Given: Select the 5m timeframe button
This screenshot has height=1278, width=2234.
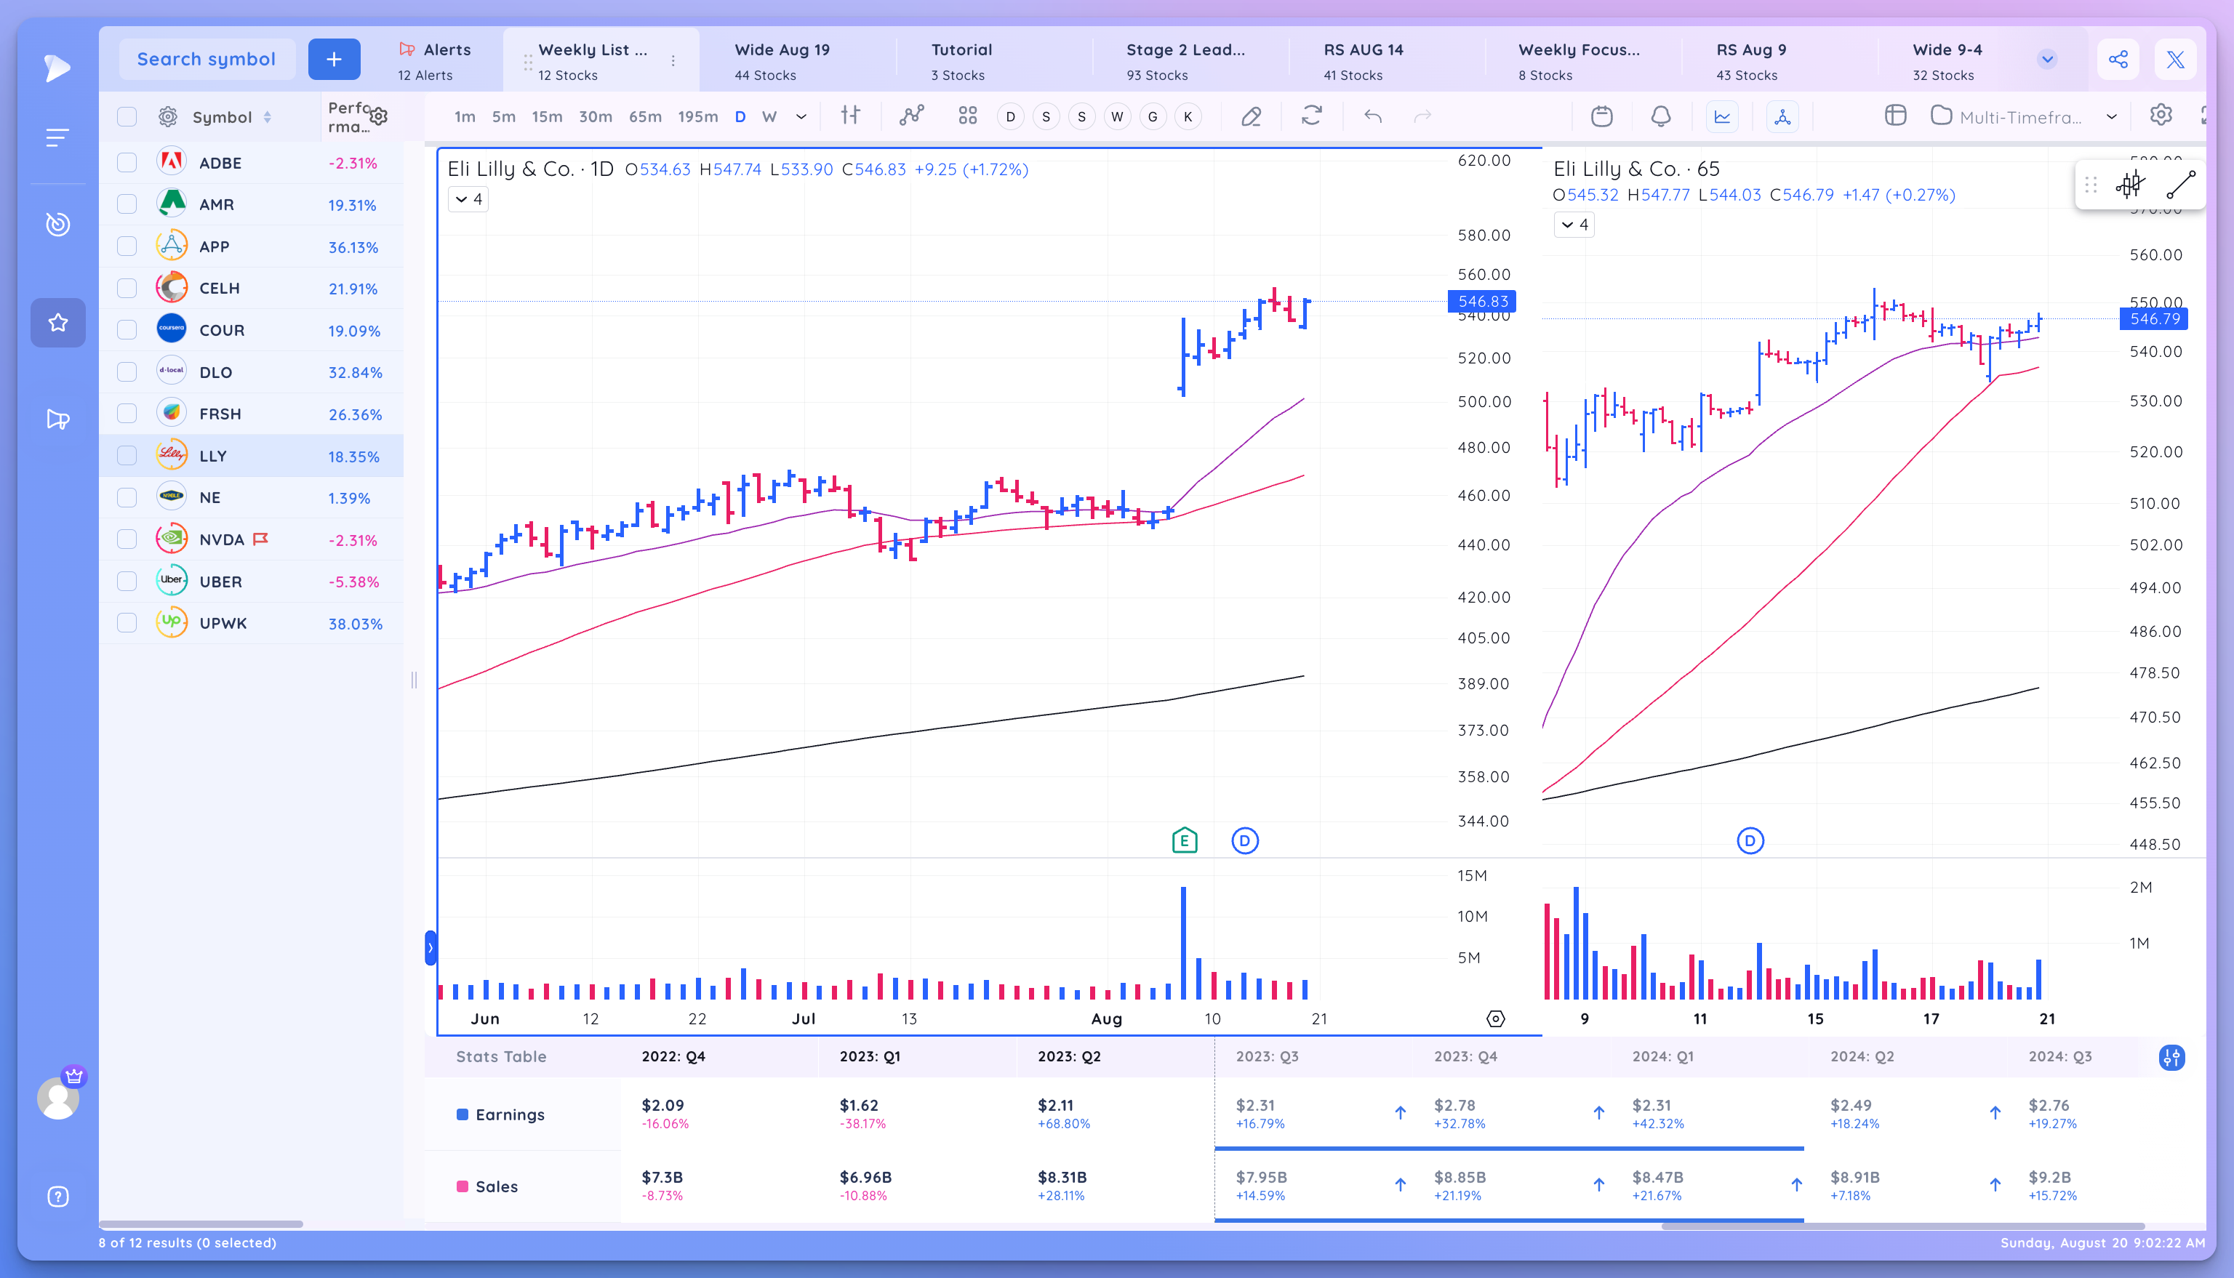Looking at the screenshot, I should coord(504,117).
